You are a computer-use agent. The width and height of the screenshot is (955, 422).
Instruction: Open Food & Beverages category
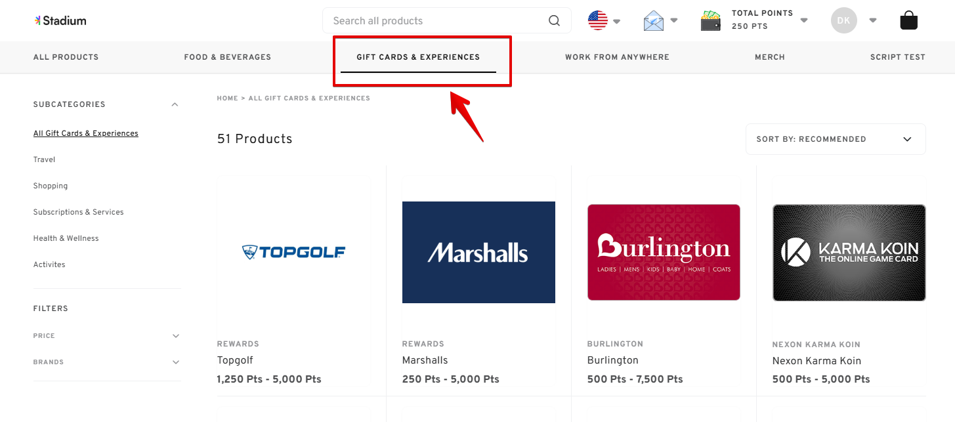[x=228, y=57]
